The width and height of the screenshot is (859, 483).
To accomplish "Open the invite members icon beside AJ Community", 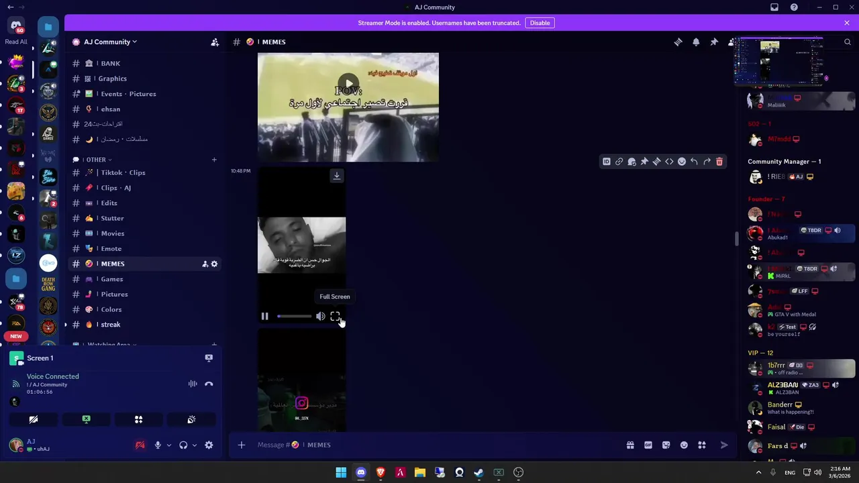I will coord(215,42).
